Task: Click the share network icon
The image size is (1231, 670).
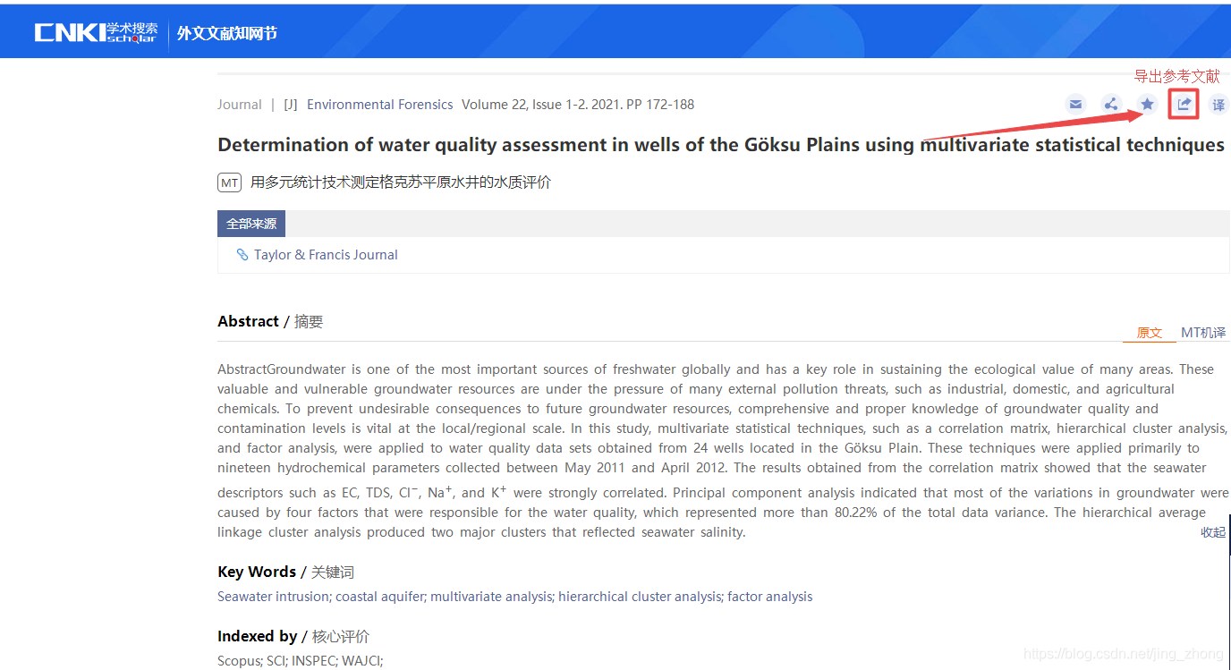Action: pos(1111,104)
